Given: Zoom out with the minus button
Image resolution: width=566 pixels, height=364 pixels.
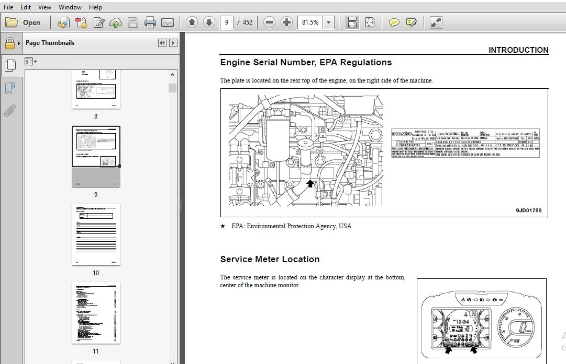Looking at the screenshot, I should click(x=269, y=22).
